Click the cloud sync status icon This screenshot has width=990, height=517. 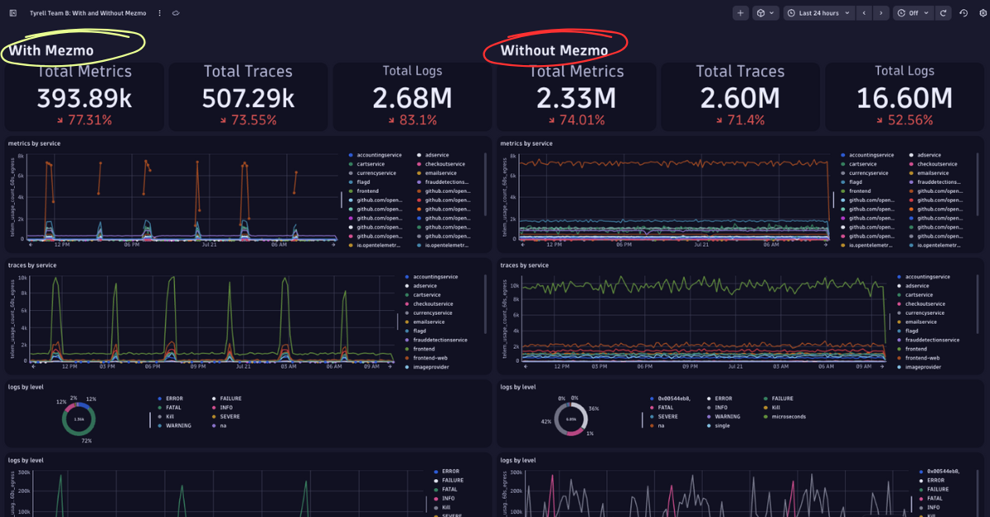(176, 13)
